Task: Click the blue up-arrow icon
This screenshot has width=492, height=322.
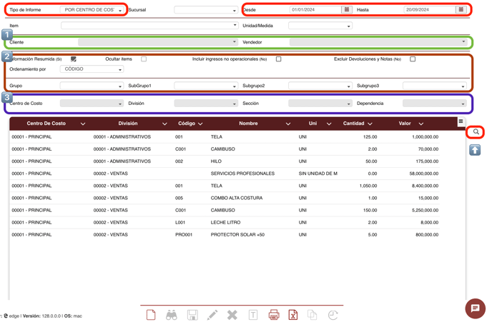Action: (x=475, y=150)
